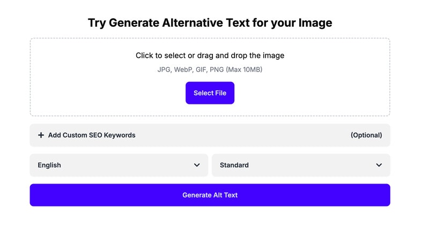429x236 pixels.
Task: Click the (Optional) label on keywords bar
Action: pos(366,135)
